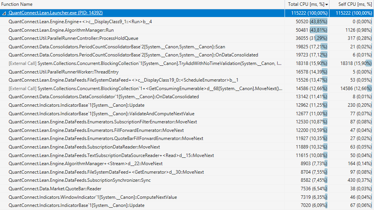Select the Engine+<>c__DisplayClass9_1::<Run>b__4 row
This screenshot has width=374, height=210.
coord(187,22)
